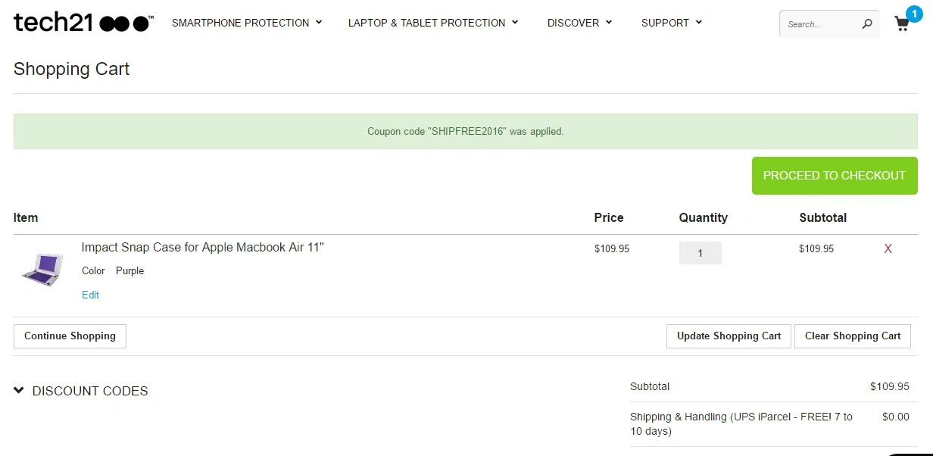The width and height of the screenshot is (933, 456).
Task: Remove item with the red X
Action: click(888, 248)
